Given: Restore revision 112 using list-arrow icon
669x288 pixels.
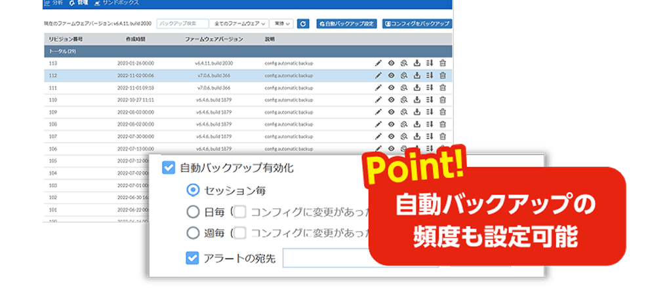Looking at the screenshot, I should click(430, 75).
